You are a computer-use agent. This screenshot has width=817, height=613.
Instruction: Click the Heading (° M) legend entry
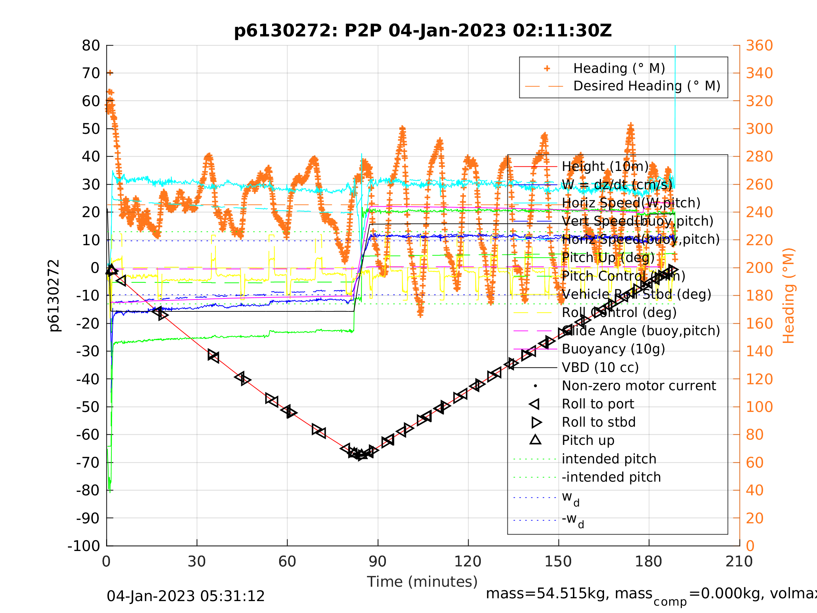[x=619, y=68]
